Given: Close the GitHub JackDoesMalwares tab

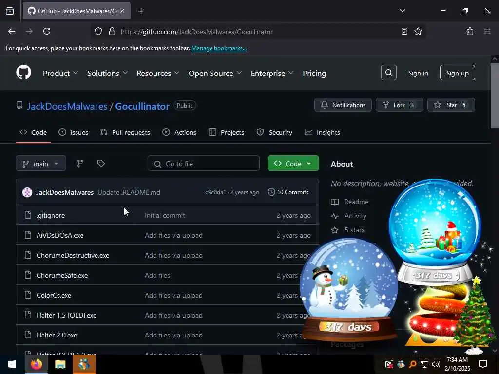Looking at the screenshot, I should click(122, 11).
